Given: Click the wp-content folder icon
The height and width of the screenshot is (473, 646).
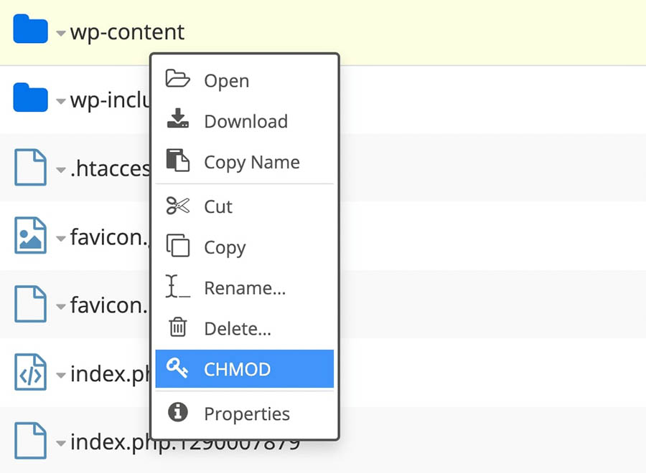Looking at the screenshot, I should point(30,30).
